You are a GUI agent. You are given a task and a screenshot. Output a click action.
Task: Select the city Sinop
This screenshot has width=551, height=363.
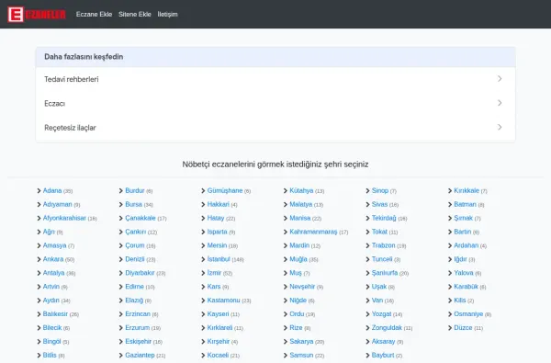(x=380, y=190)
